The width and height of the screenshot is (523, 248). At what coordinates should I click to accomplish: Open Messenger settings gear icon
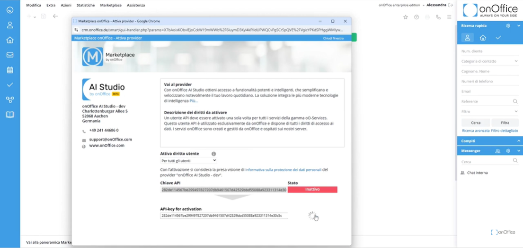point(508,151)
